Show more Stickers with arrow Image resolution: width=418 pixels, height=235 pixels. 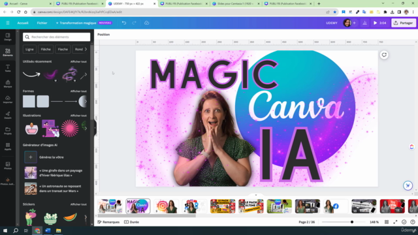pyautogui.click(x=86, y=217)
